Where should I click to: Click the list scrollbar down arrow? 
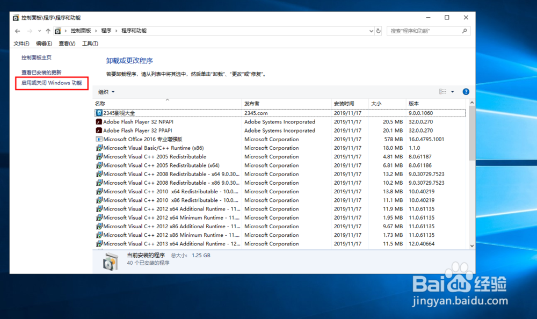click(471, 245)
